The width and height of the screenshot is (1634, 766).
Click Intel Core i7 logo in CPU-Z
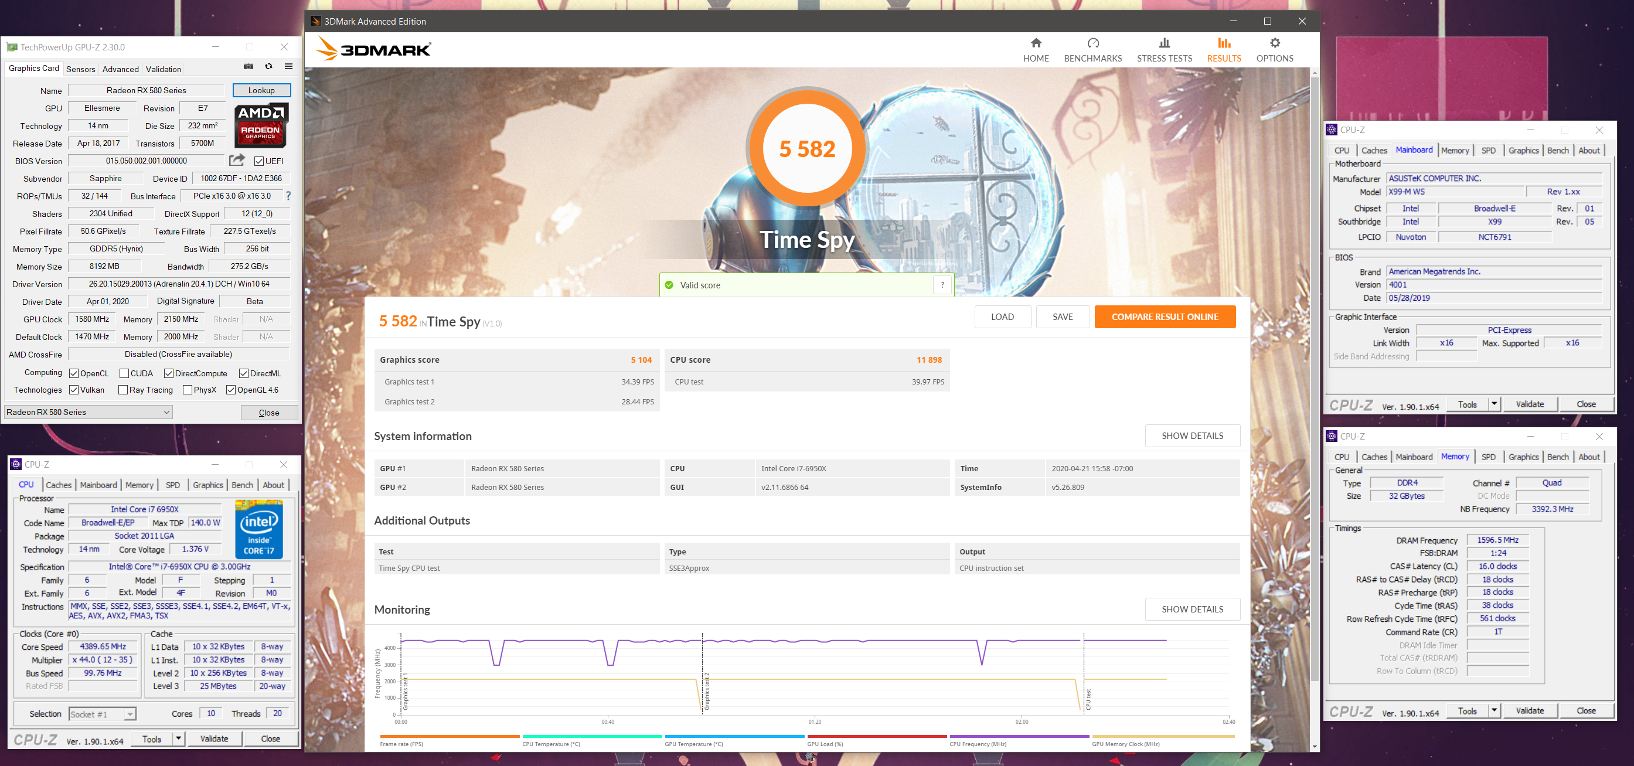pyautogui.click(x=259, y=529)
